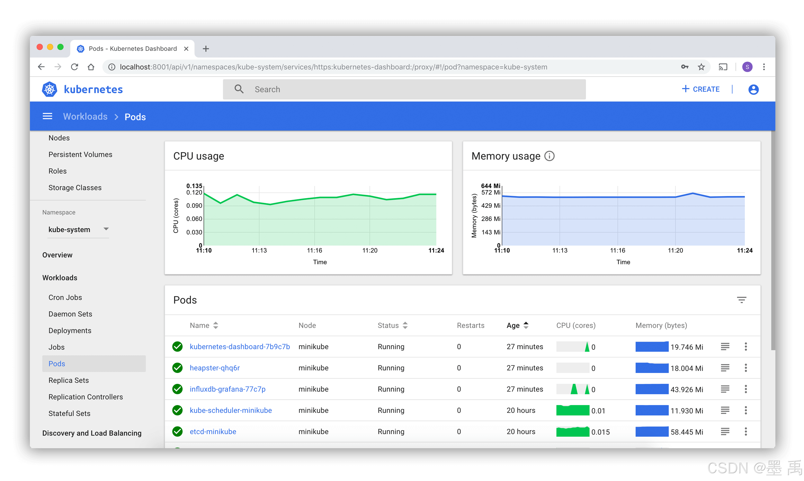The image size is (804, 481).
Task: Select Storage Classes in the sidebar
Action: click(x=75, y=188)
